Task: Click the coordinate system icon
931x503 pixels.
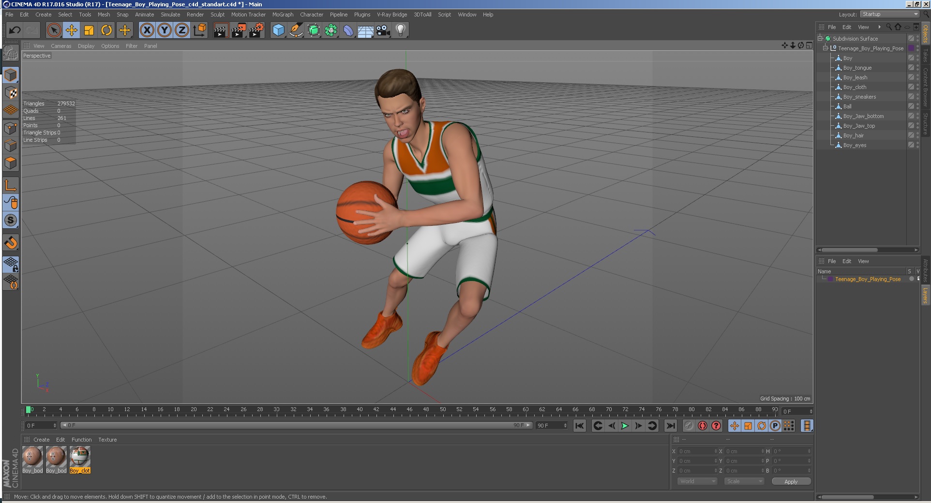Action: [x=199, y=30]
